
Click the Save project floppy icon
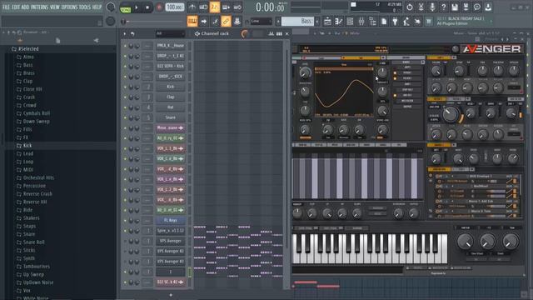[455, 7]
